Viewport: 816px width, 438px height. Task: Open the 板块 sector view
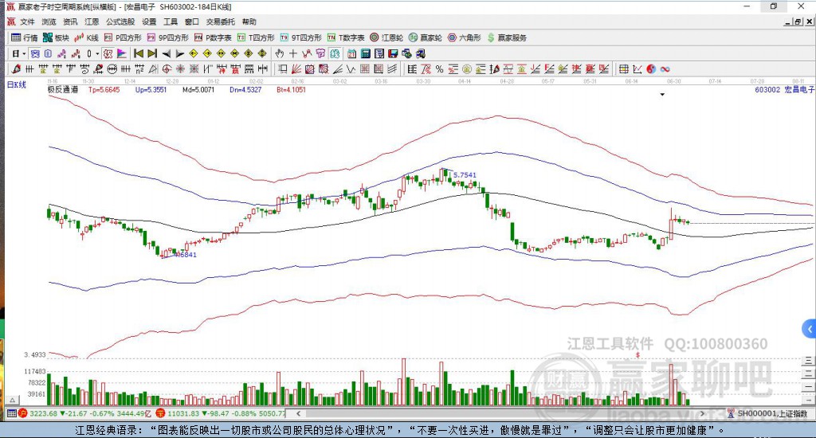tap(57, 37)
